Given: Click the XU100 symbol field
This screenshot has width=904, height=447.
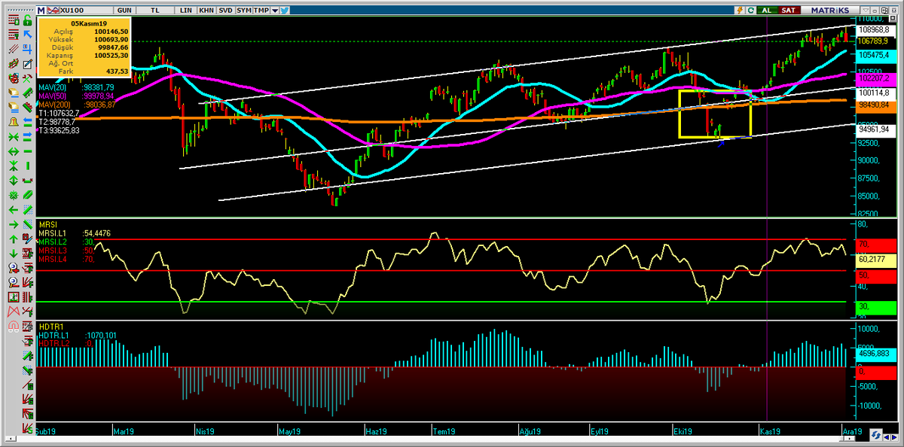Looking at the screenshot, I should tap(86, 11).
